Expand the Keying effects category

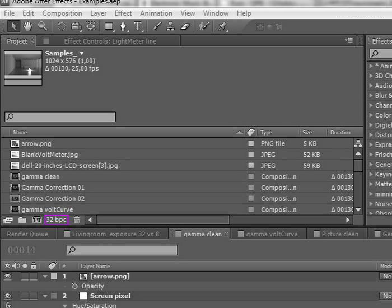click(x=371, y=174)
